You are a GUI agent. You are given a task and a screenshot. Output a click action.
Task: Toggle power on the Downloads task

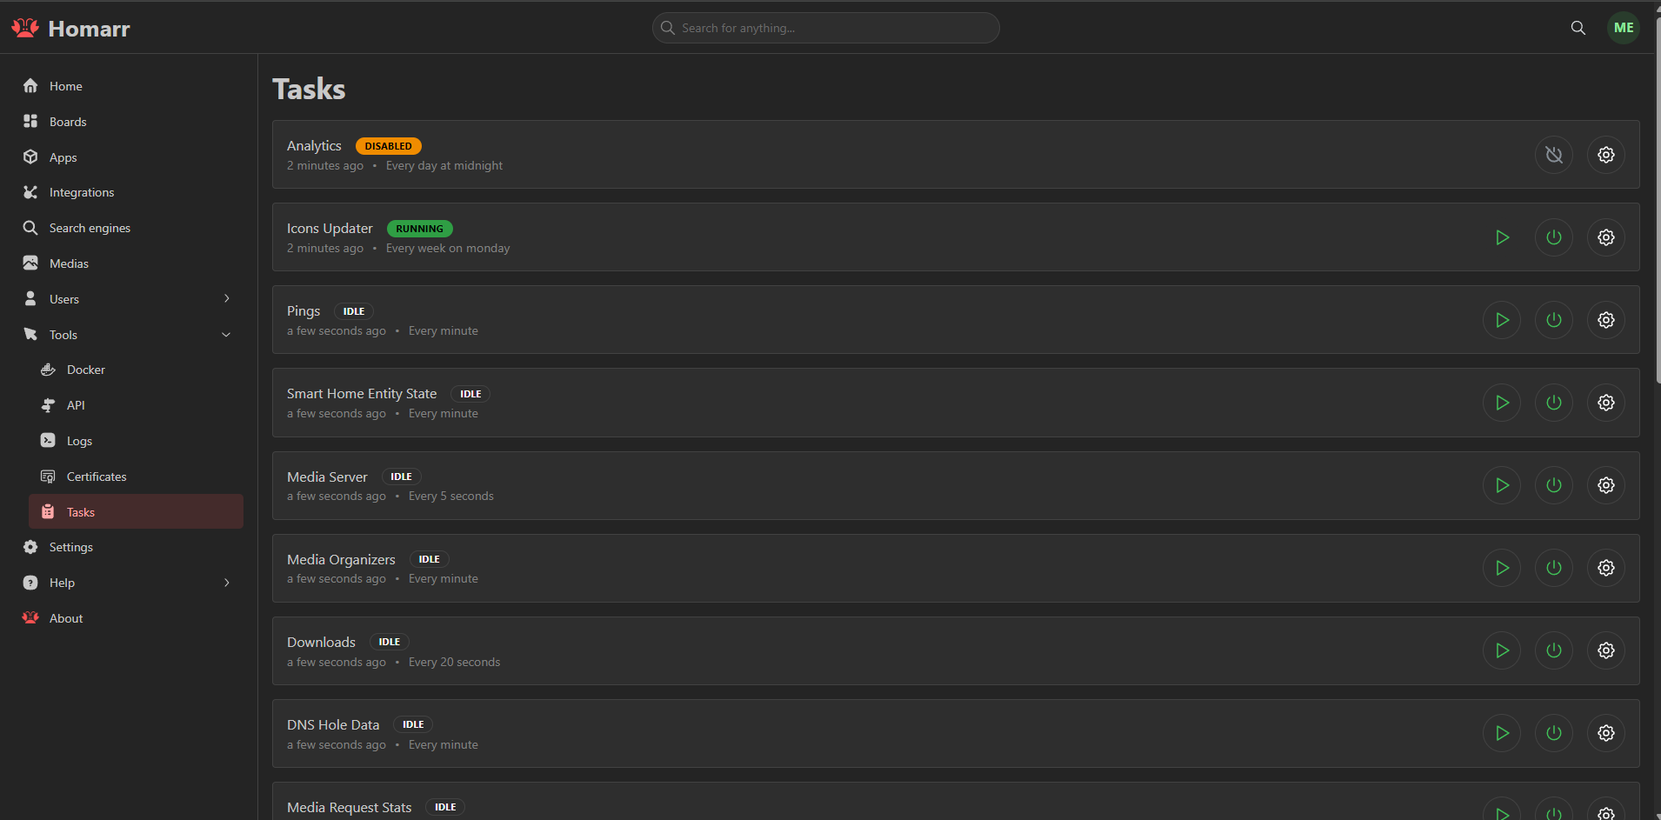[1554, 650]
